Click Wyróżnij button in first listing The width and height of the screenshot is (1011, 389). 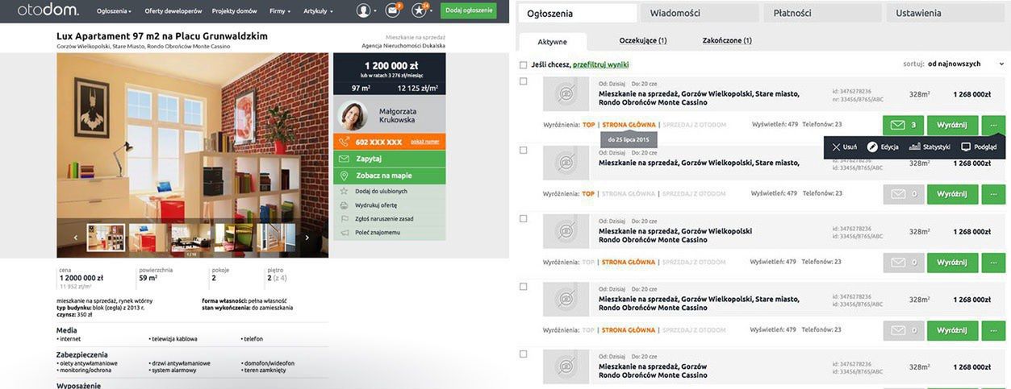(952, 126)
